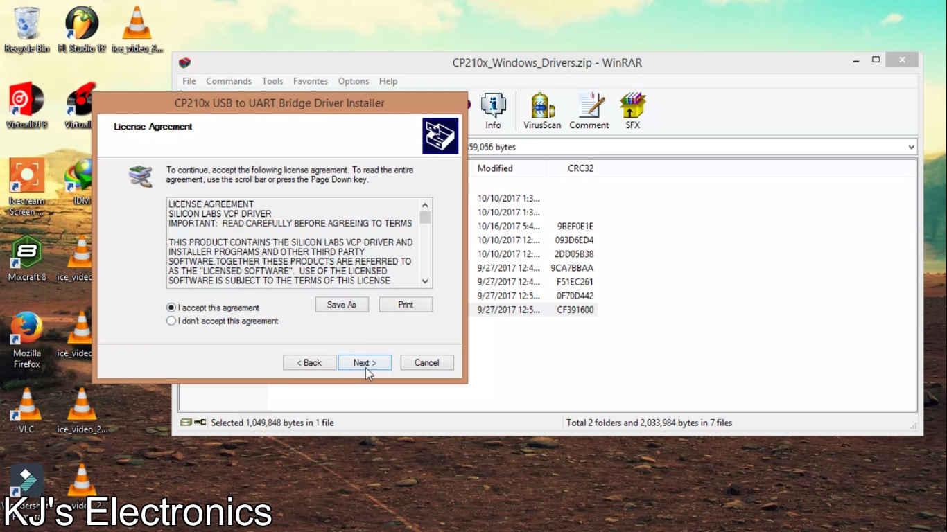Click Save As in the license dialog
The image size is (947, 532).
pyautogui.click(x=342, y=305)
